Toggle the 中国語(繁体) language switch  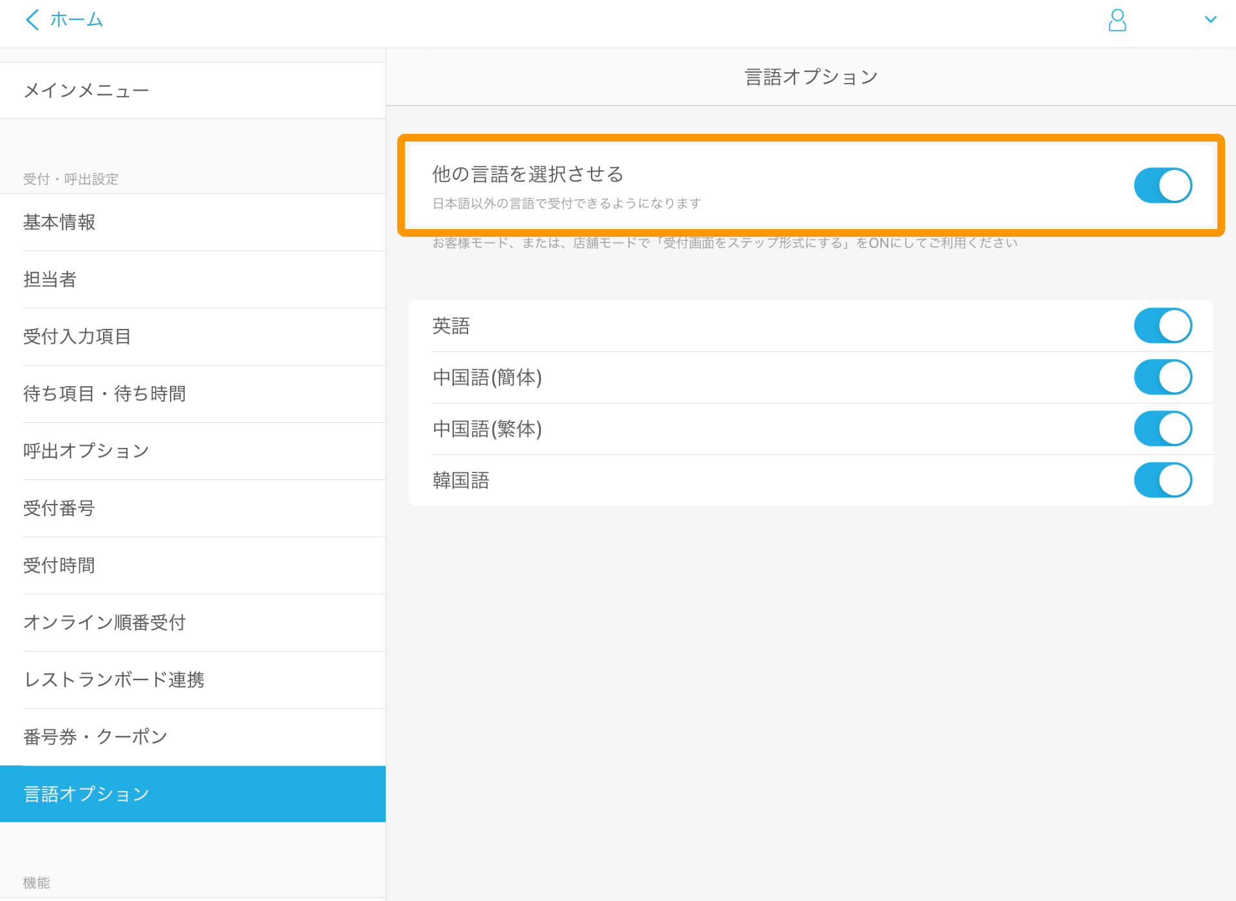1163,429
